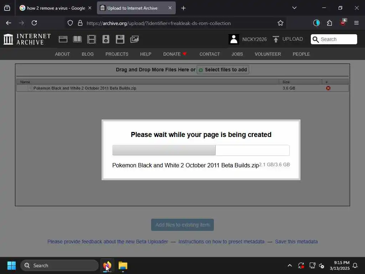Close the Google virus search tab

(x=90, y=8)
